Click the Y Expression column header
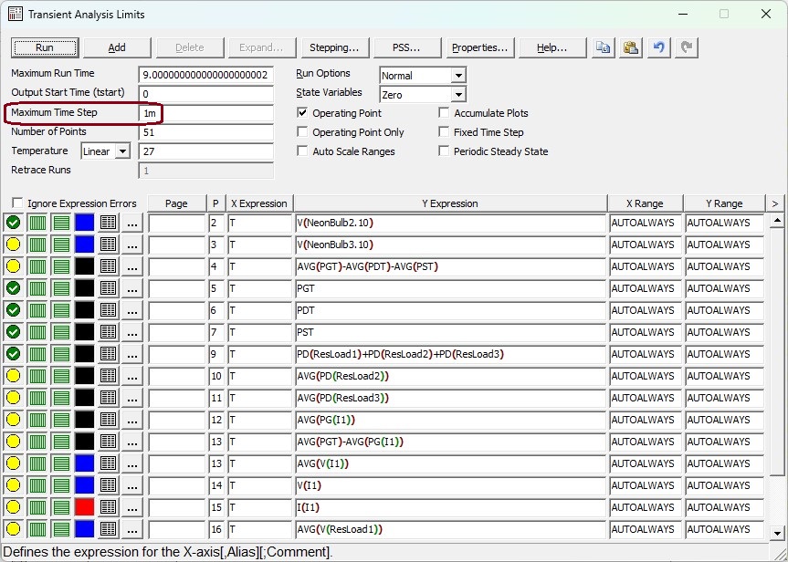788x562 pixels. [x=449, y=203]
